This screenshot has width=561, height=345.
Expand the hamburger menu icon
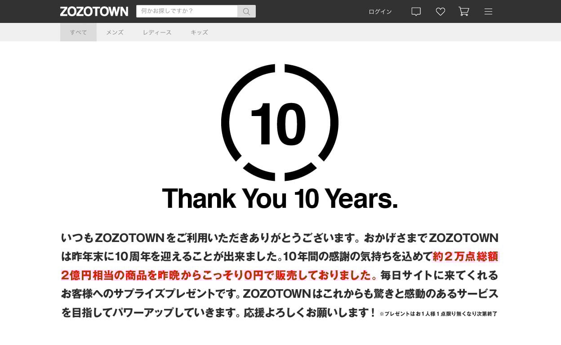(488, 12)
